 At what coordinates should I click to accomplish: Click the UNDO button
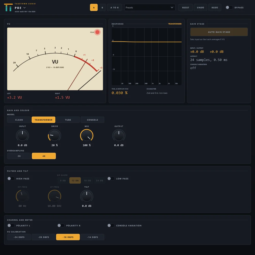click(200, 7)
